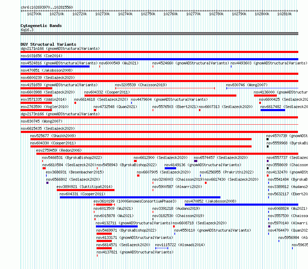This screenshot has height=269, width=308.
Task: Click the chr6:102693970..102815560 region label
Action: point(47,7)
